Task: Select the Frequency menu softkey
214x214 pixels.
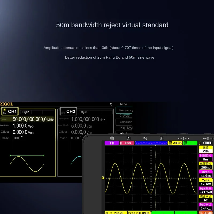Action: coord(124,110)
